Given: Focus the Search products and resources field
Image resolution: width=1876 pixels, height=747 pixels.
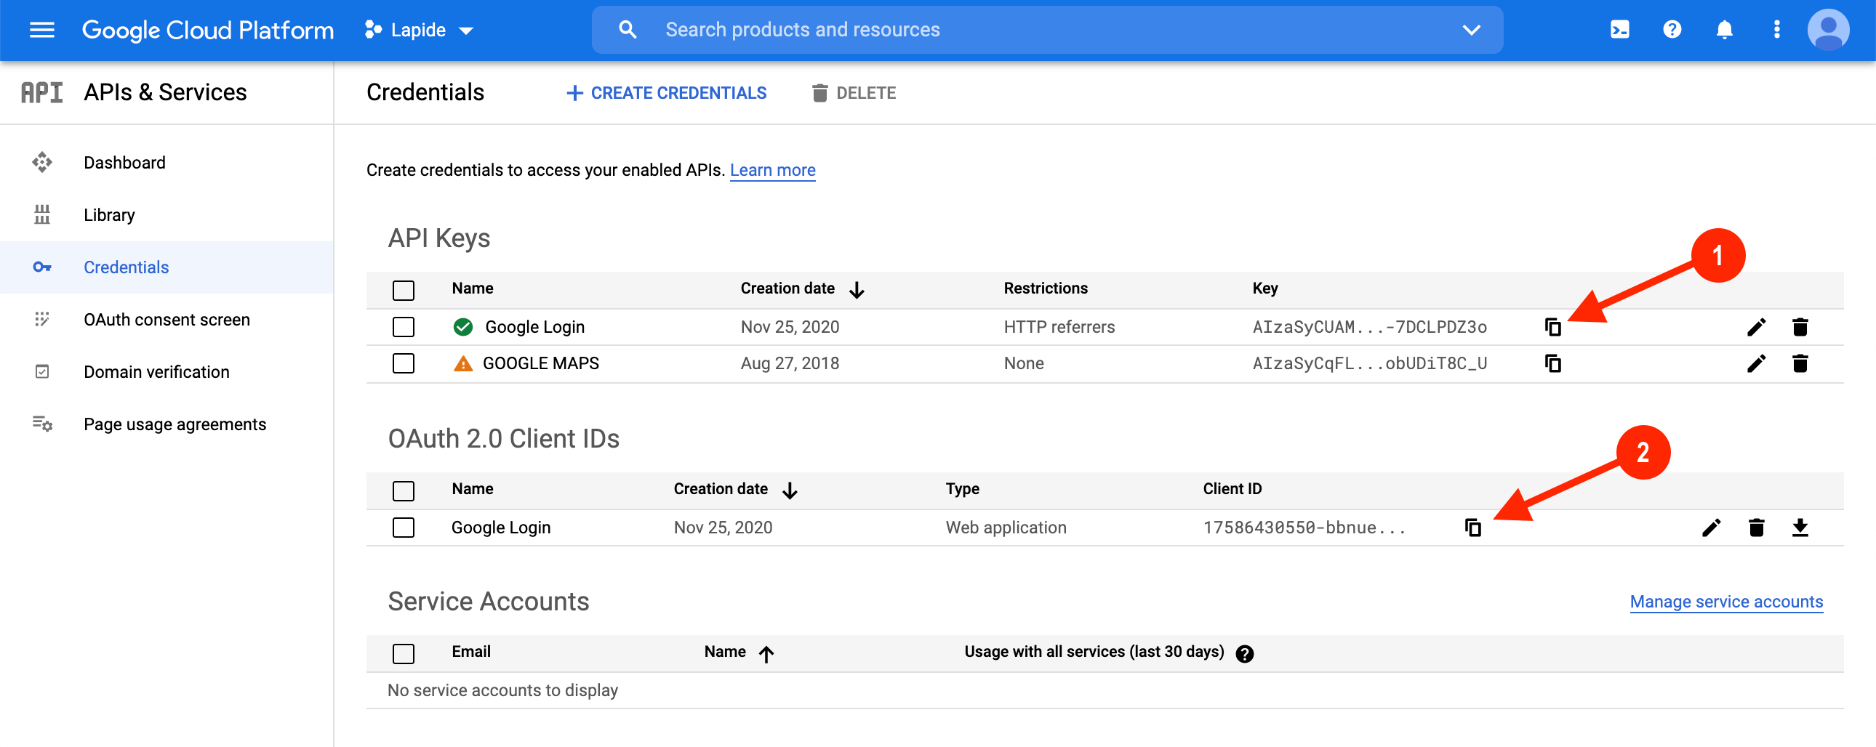Looking at the screenshot, I should pyautogui.click(x=1046, y=30).
